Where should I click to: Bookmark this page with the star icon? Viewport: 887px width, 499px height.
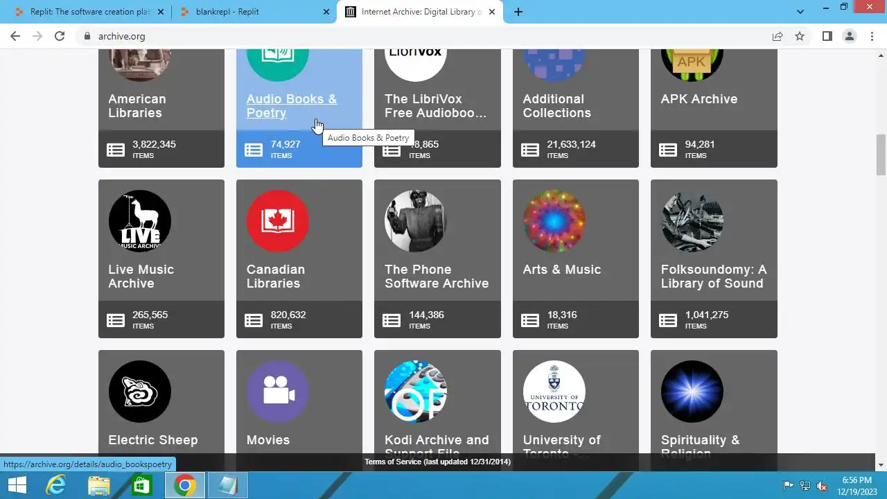point(800,36)
